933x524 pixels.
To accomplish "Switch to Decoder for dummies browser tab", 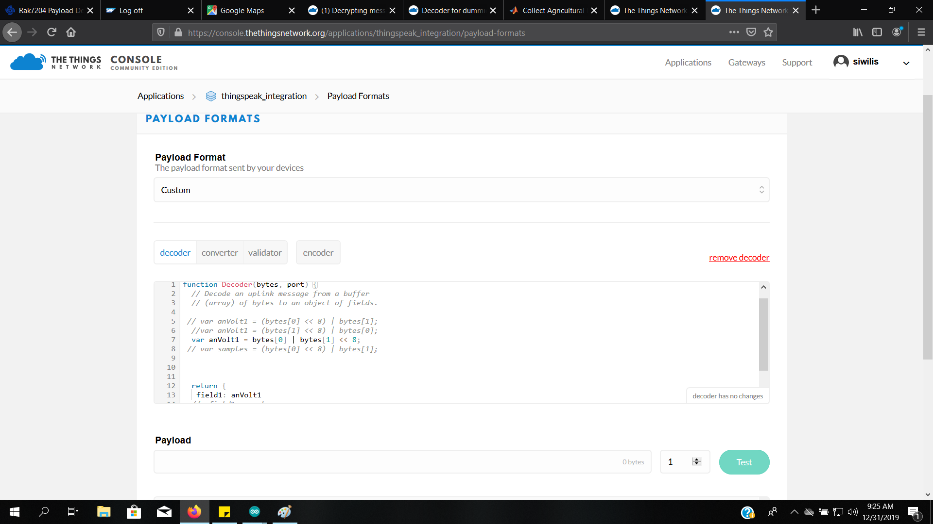I will [x=453, y=10].
